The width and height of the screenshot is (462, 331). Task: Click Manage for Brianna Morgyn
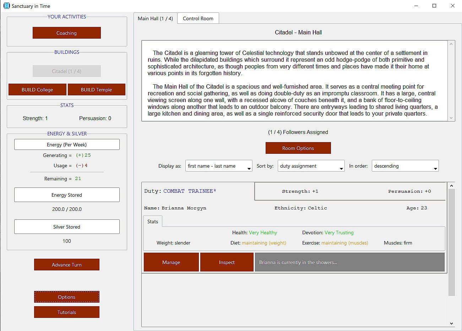pyautogui.click(x=171, y=262)
